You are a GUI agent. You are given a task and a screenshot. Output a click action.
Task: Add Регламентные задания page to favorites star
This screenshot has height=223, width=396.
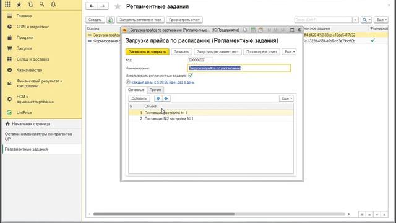coord(118,6)
